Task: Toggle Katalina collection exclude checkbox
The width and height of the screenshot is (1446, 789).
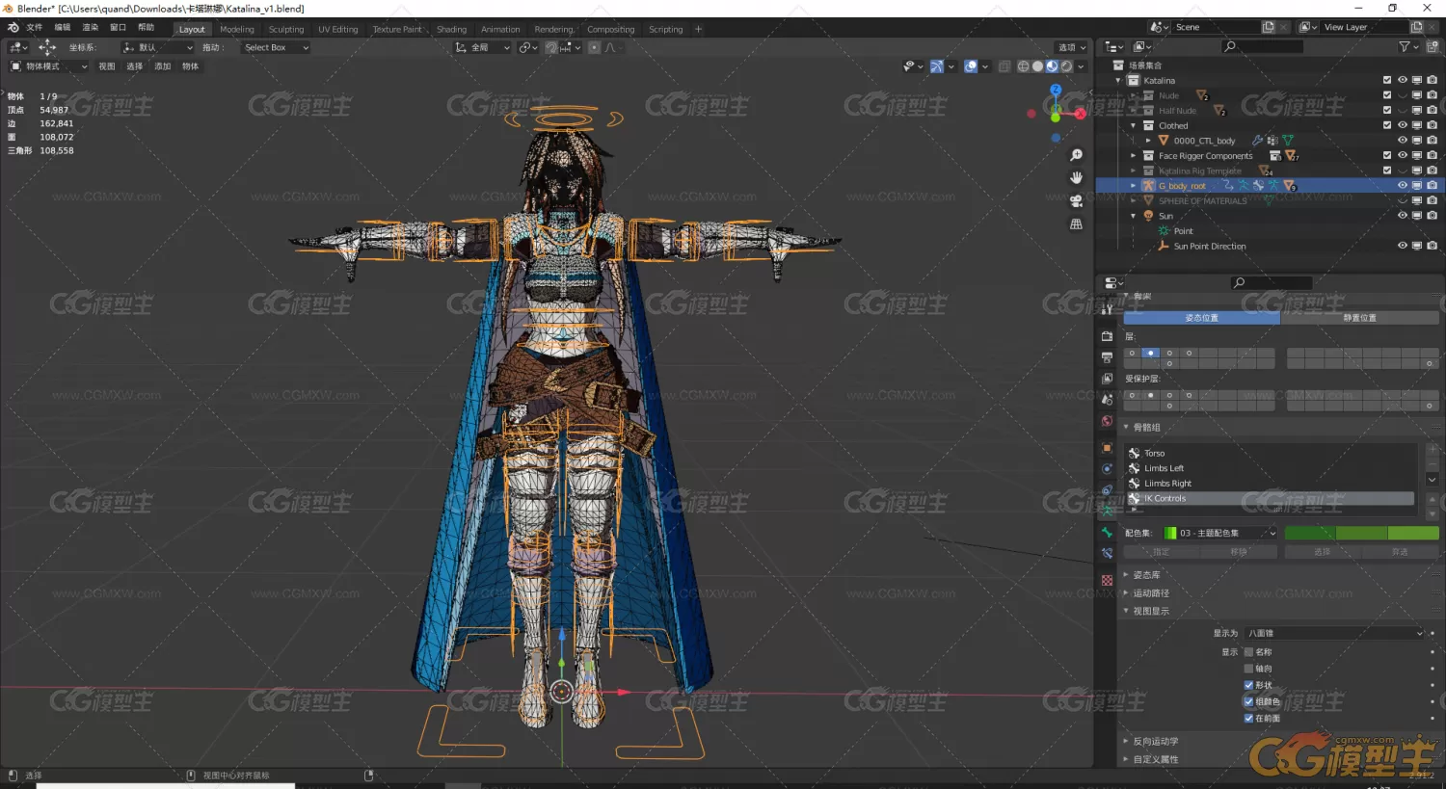Action: click(x=1387, y=80)
